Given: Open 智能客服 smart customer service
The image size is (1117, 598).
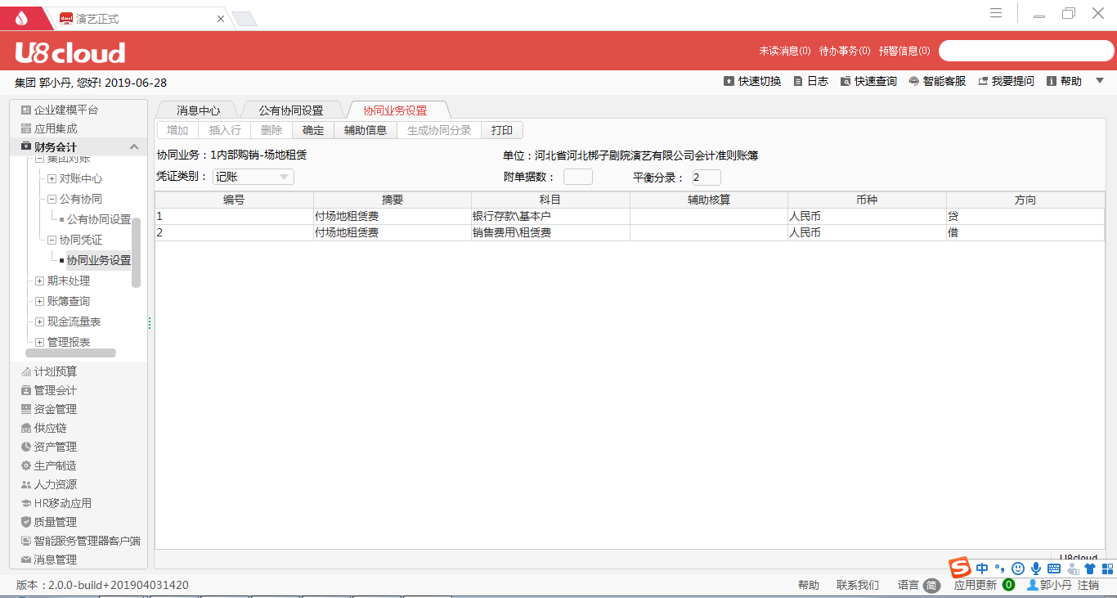Looking at the screenshot, I should [x=914, y=81].
